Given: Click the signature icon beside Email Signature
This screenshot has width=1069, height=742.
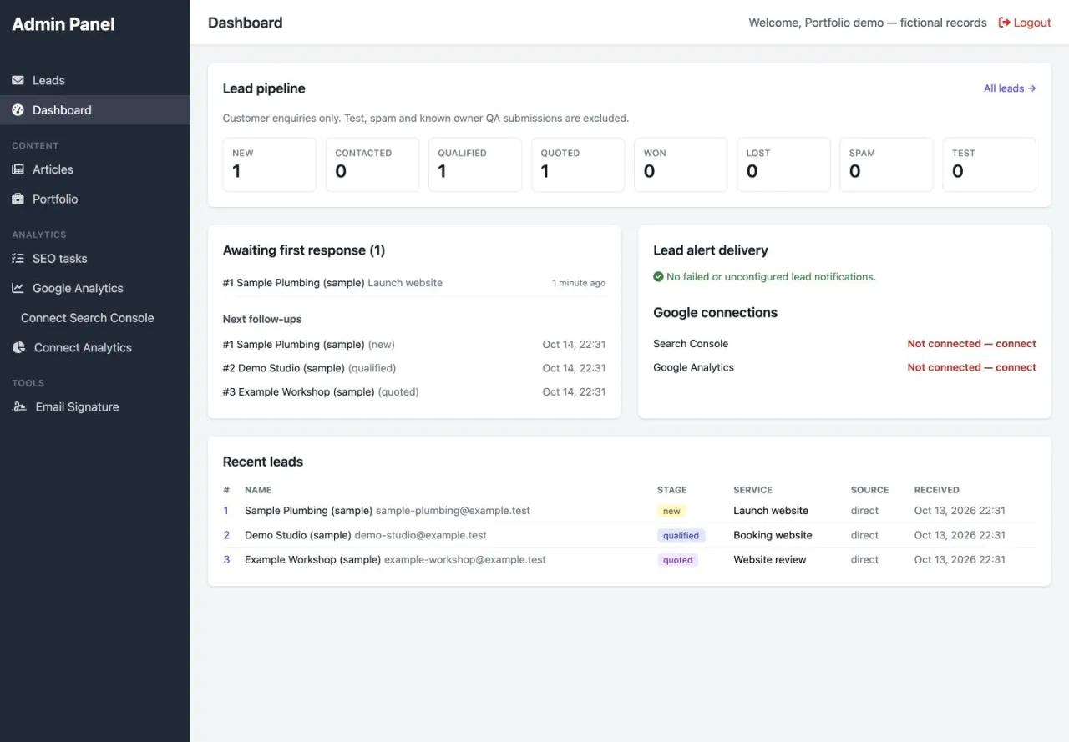Looking at the screenshot, I should (19, 407).
